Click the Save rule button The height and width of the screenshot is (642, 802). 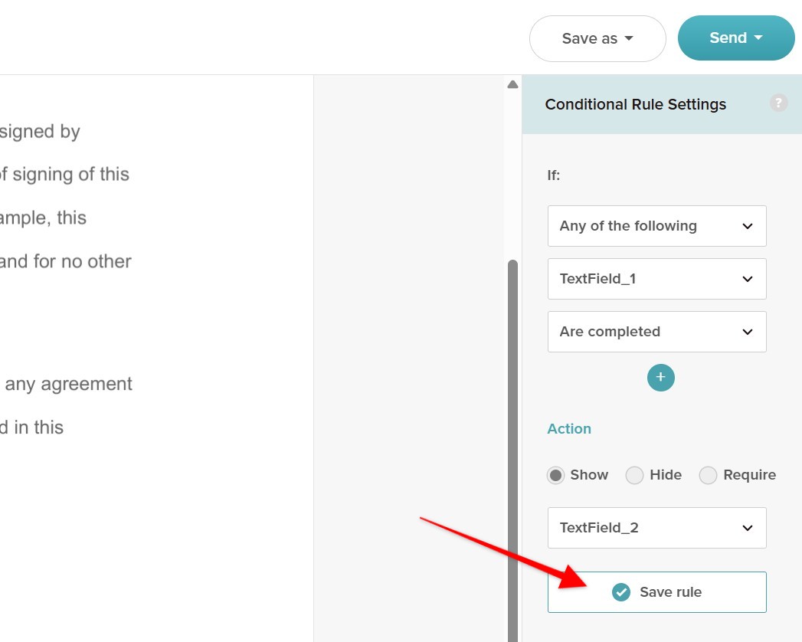pos(656,592)
